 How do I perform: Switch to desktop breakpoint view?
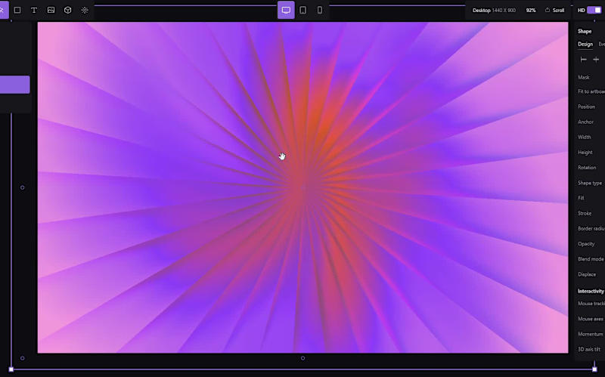(286, 10)
